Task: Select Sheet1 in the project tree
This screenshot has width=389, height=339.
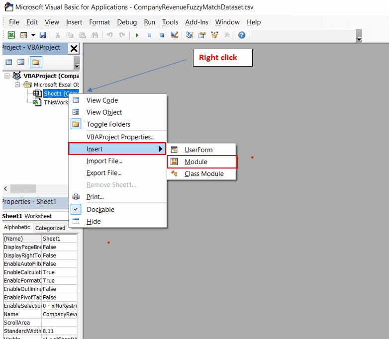Action: (x=61, y=93)
